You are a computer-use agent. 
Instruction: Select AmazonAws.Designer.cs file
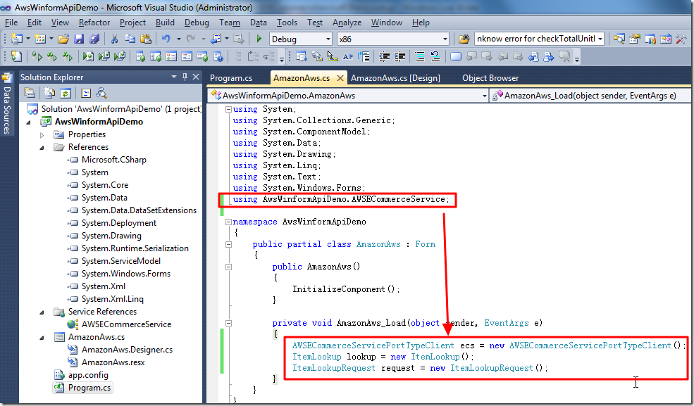pyautogui.click(x=127, y=350)
